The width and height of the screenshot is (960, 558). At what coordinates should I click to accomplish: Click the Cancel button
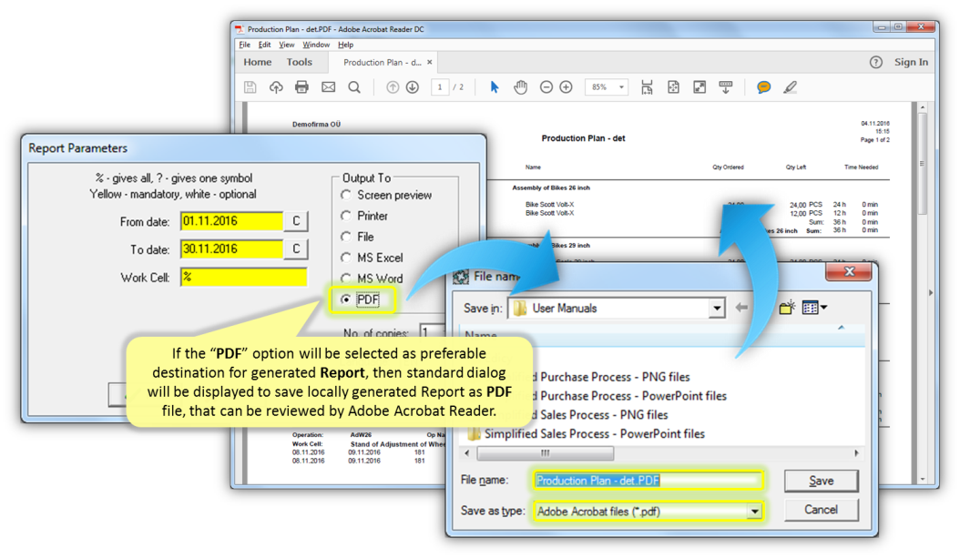(x=821, y=510)
